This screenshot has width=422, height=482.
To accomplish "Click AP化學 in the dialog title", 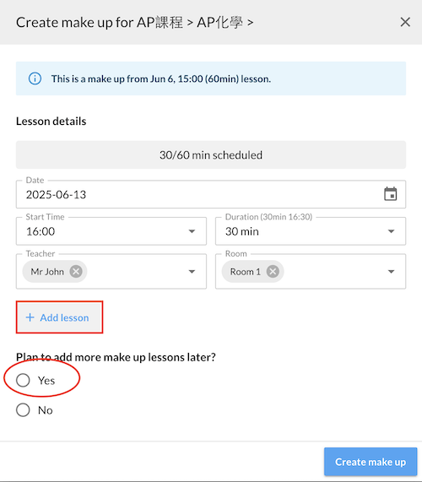I will pyautogui.click(x=219, y=23).
